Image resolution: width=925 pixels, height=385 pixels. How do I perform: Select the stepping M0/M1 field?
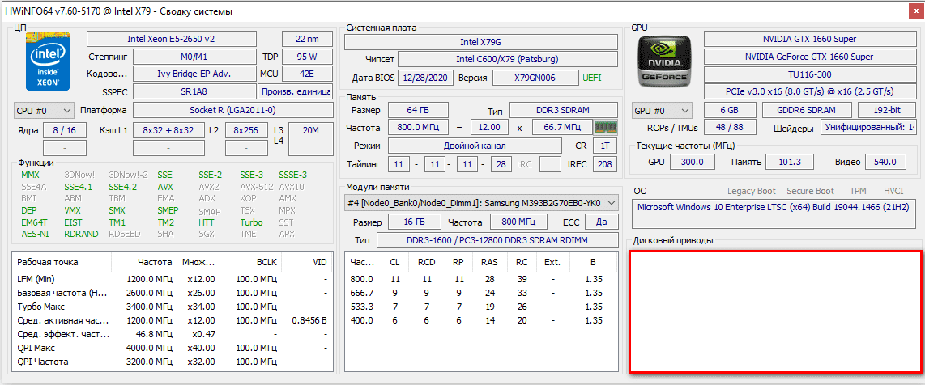coord(194,57)
